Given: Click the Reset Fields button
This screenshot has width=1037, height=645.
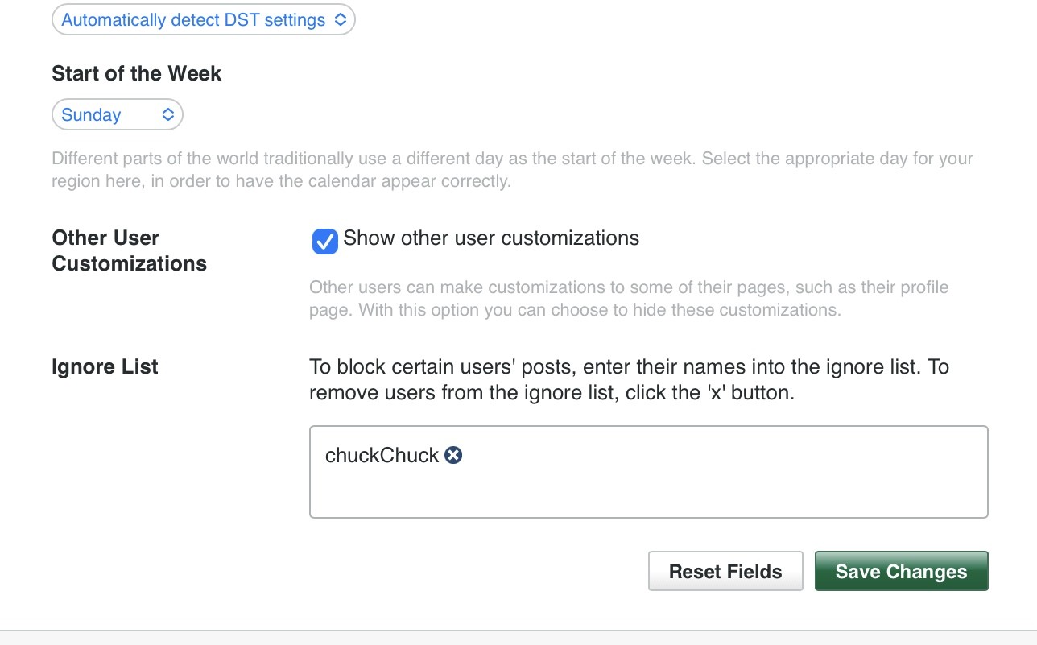Looking at the screenshot, I should (x=725, y=572).
